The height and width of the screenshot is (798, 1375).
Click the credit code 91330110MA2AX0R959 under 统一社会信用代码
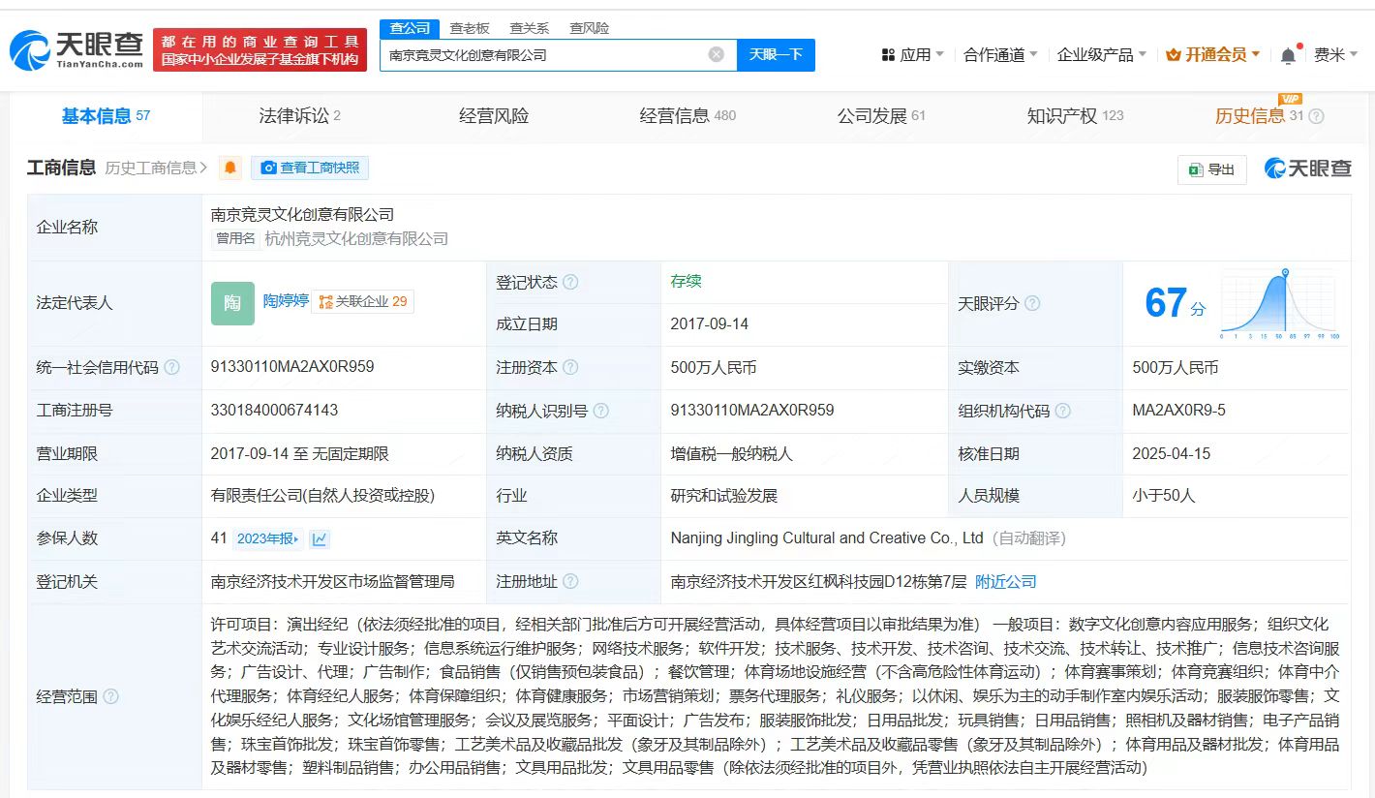(x=292, y=367)
